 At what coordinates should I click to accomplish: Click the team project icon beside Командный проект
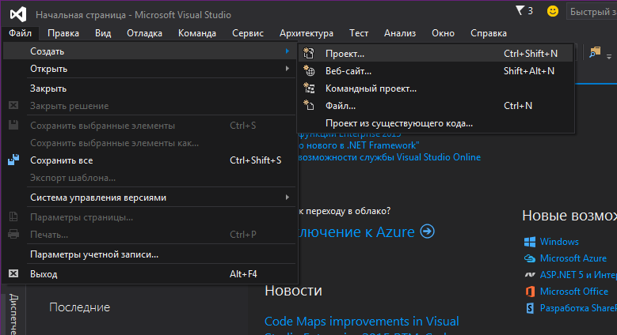click(310, 88)
